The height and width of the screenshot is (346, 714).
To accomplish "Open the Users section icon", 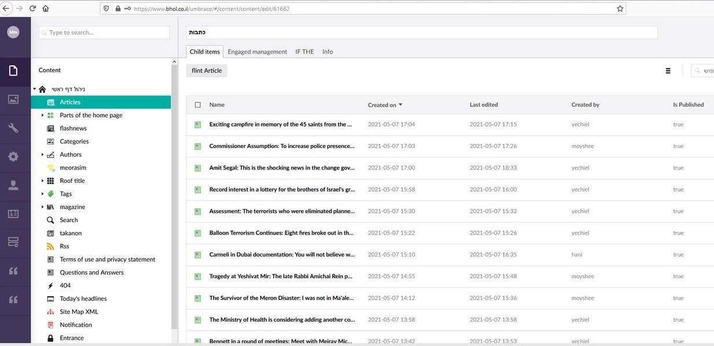I will (x=13, y=185).
